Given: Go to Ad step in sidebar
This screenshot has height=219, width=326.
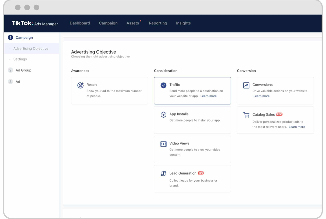Looking at the screenshot, I should pyautogui.click(x=18, y=82).
